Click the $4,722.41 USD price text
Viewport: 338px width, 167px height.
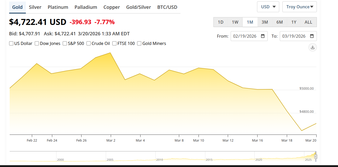click(x=38, y=22)
